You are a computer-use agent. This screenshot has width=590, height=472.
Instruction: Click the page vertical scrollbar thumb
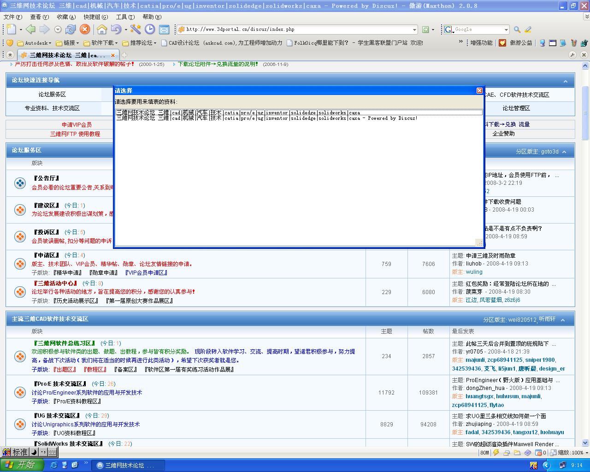click(x=585, y=112)
